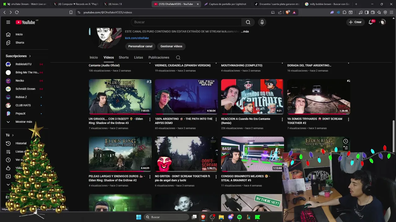This screenshot has width=396, height=222.
Task: Open STEAL A BRAINROT #5 thumbnail
Action: [x=252, y=154]
